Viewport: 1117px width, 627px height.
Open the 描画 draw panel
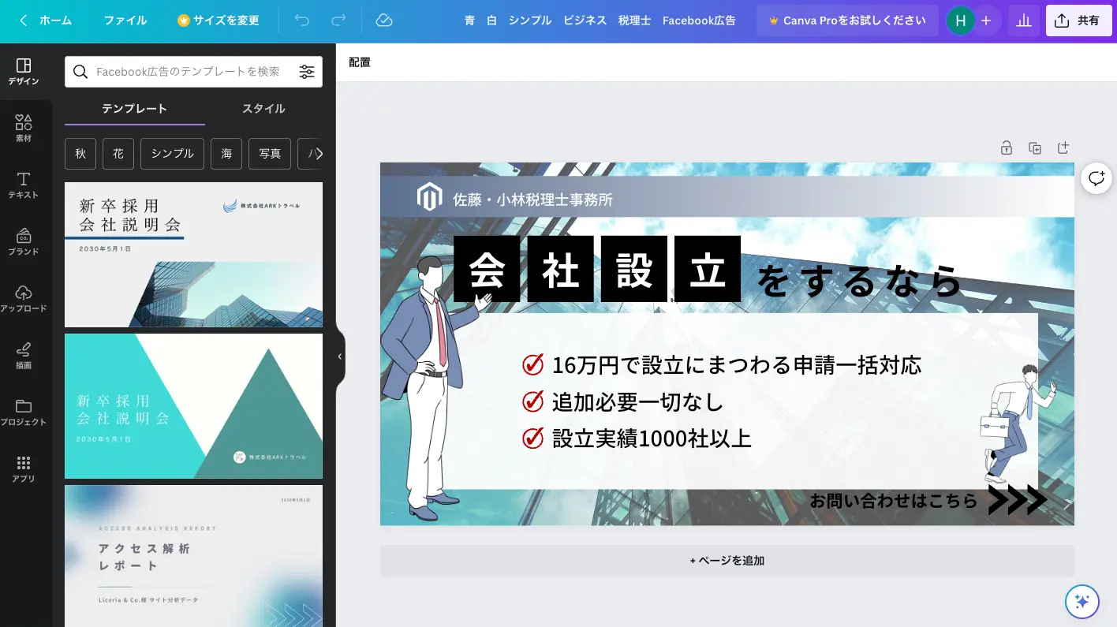pos(24,355)
